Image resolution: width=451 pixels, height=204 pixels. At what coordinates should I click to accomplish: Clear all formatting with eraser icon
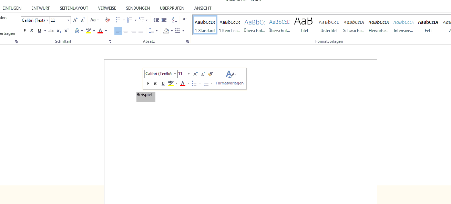tap(107, 20)
